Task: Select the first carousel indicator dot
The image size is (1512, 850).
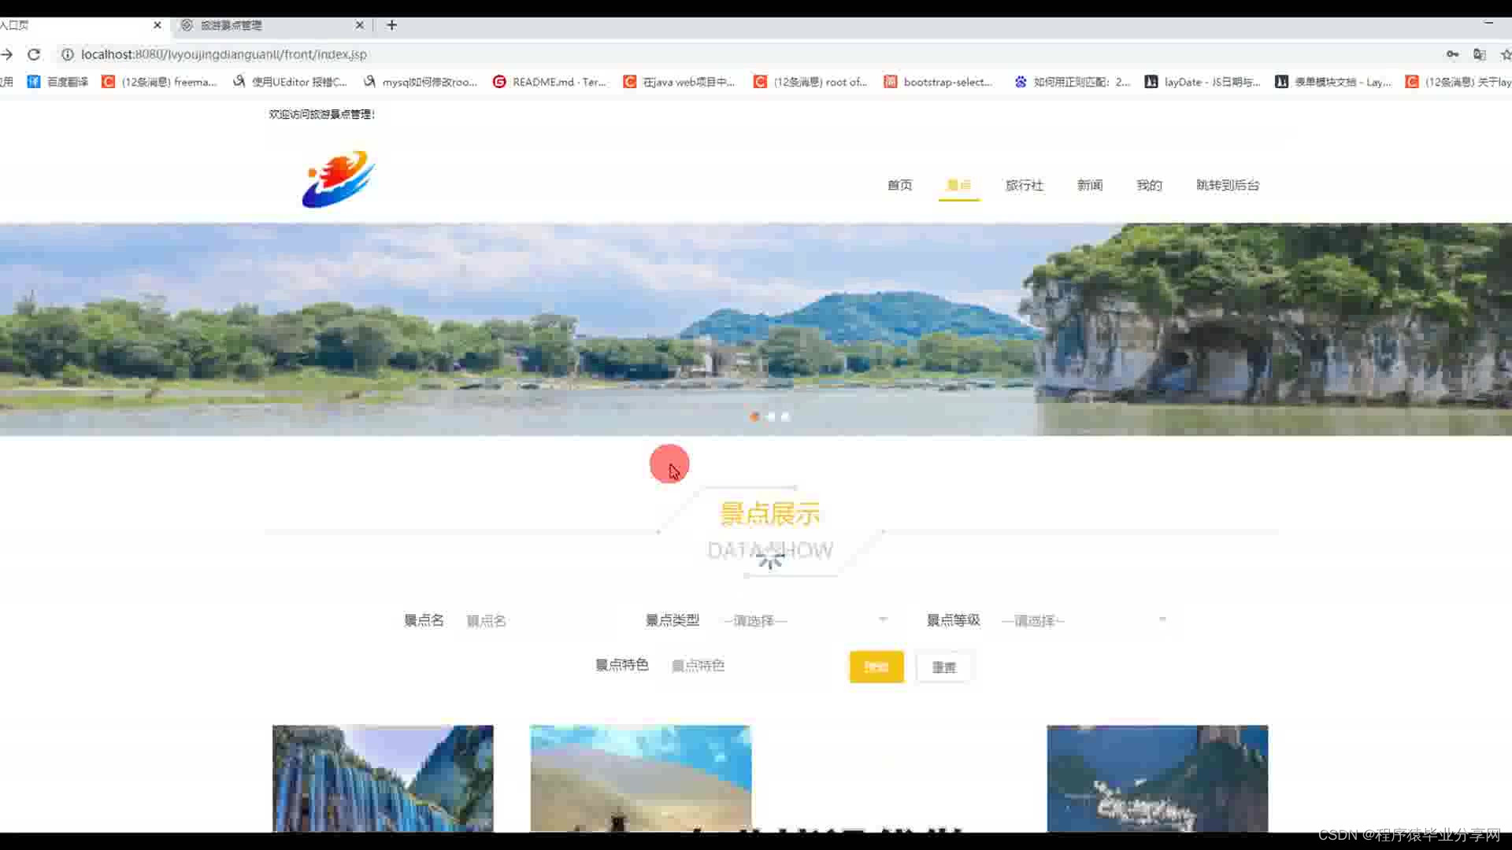Action: (755, 417)
